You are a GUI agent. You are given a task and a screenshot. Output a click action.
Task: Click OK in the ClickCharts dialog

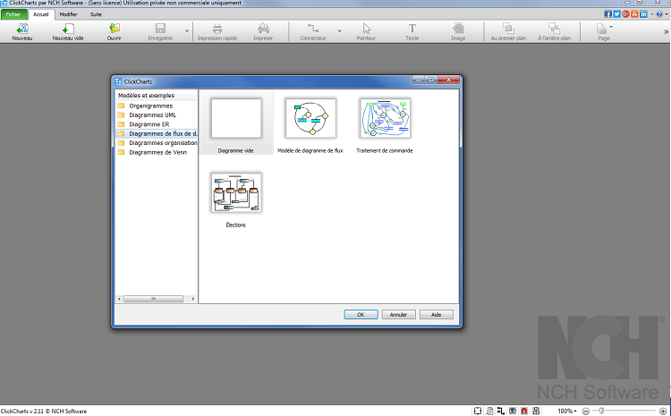click(361, 315)
